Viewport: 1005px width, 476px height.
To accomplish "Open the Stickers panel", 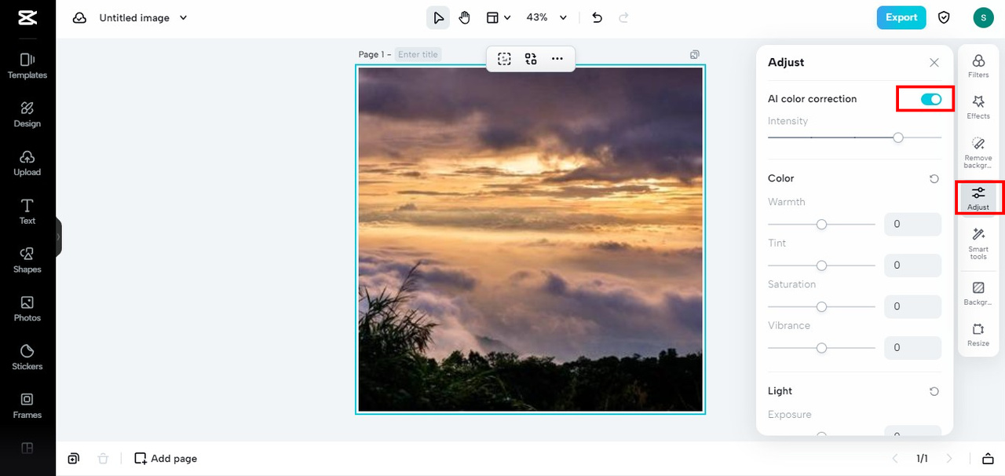I will point(27,357).
